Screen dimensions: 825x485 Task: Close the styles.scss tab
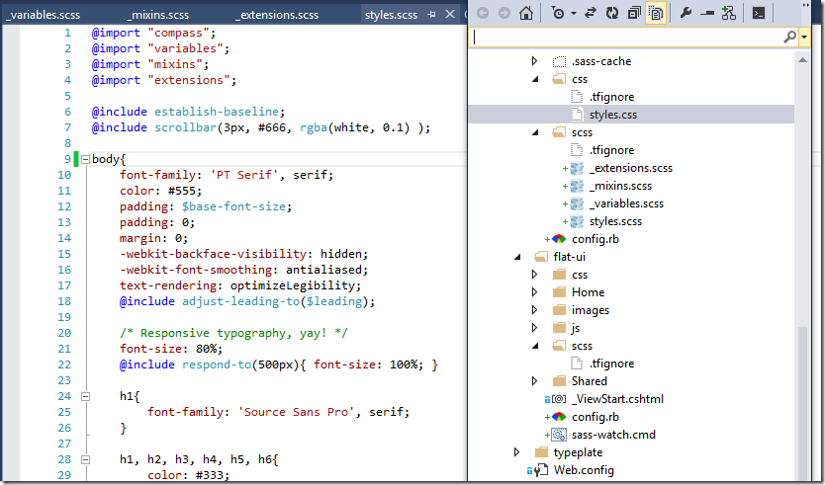tap(450, 14)
